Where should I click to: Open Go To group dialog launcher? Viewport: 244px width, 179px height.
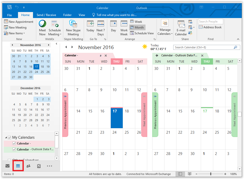105,39
